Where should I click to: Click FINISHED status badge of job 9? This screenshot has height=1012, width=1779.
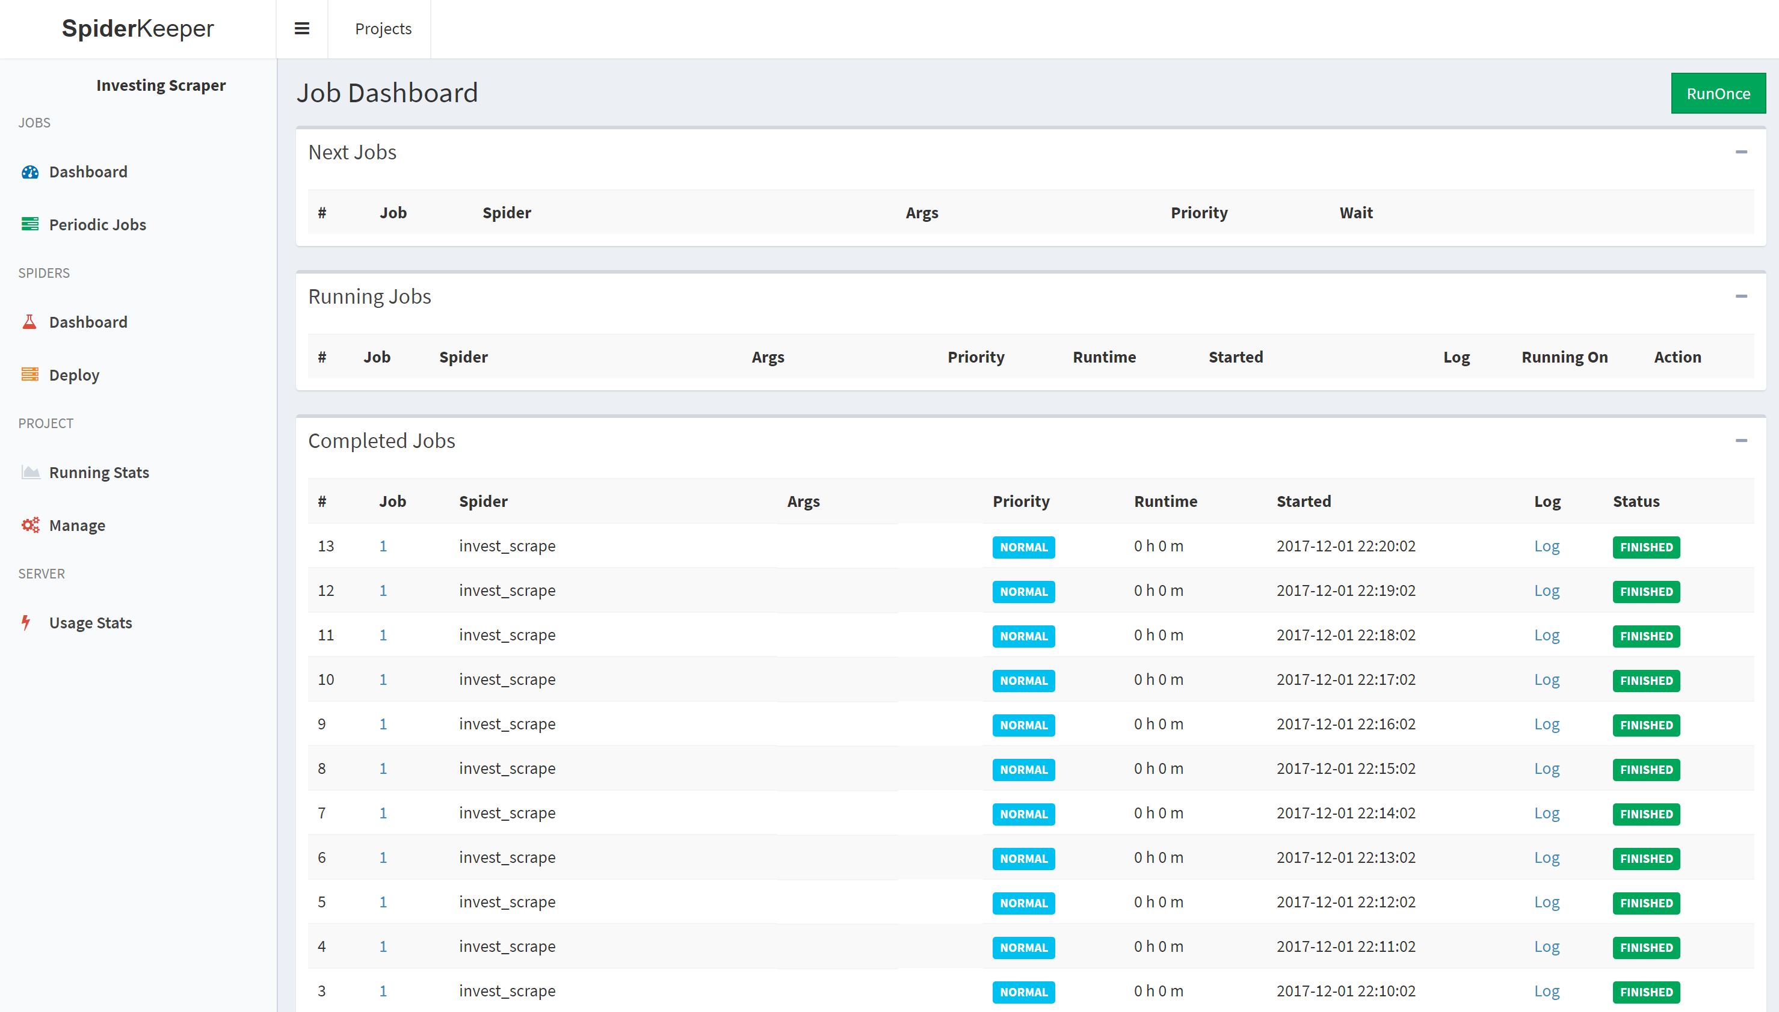(x=1646, y=725)
